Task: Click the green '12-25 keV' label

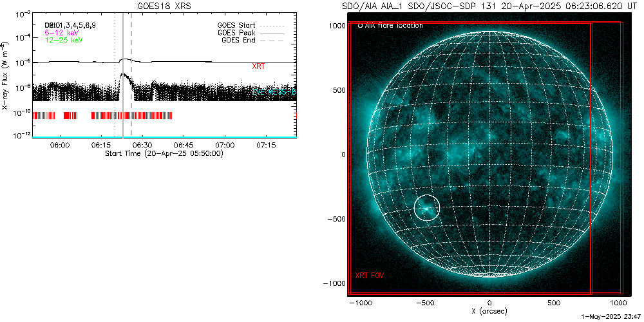Action: 64,40
